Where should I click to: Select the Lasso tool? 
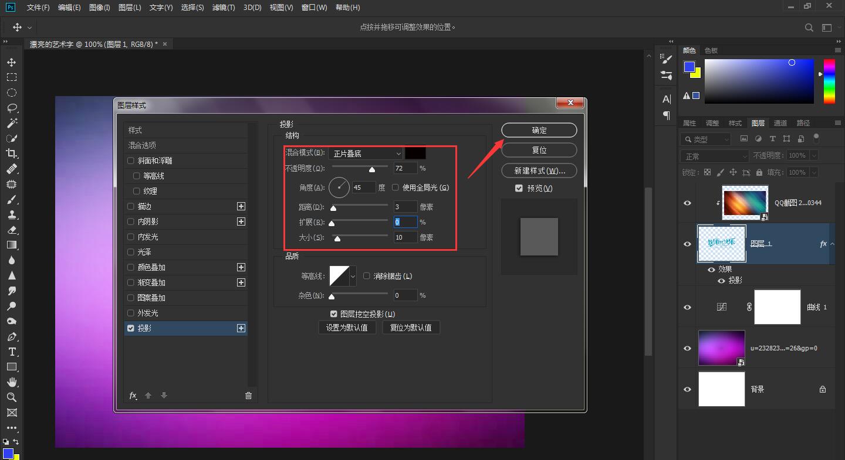[x=12, y=108]
